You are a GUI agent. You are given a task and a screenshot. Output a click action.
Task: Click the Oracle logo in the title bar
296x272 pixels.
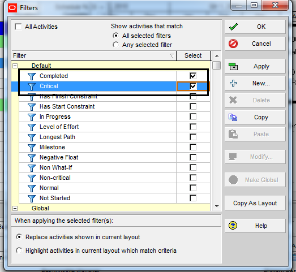point(12,8)
